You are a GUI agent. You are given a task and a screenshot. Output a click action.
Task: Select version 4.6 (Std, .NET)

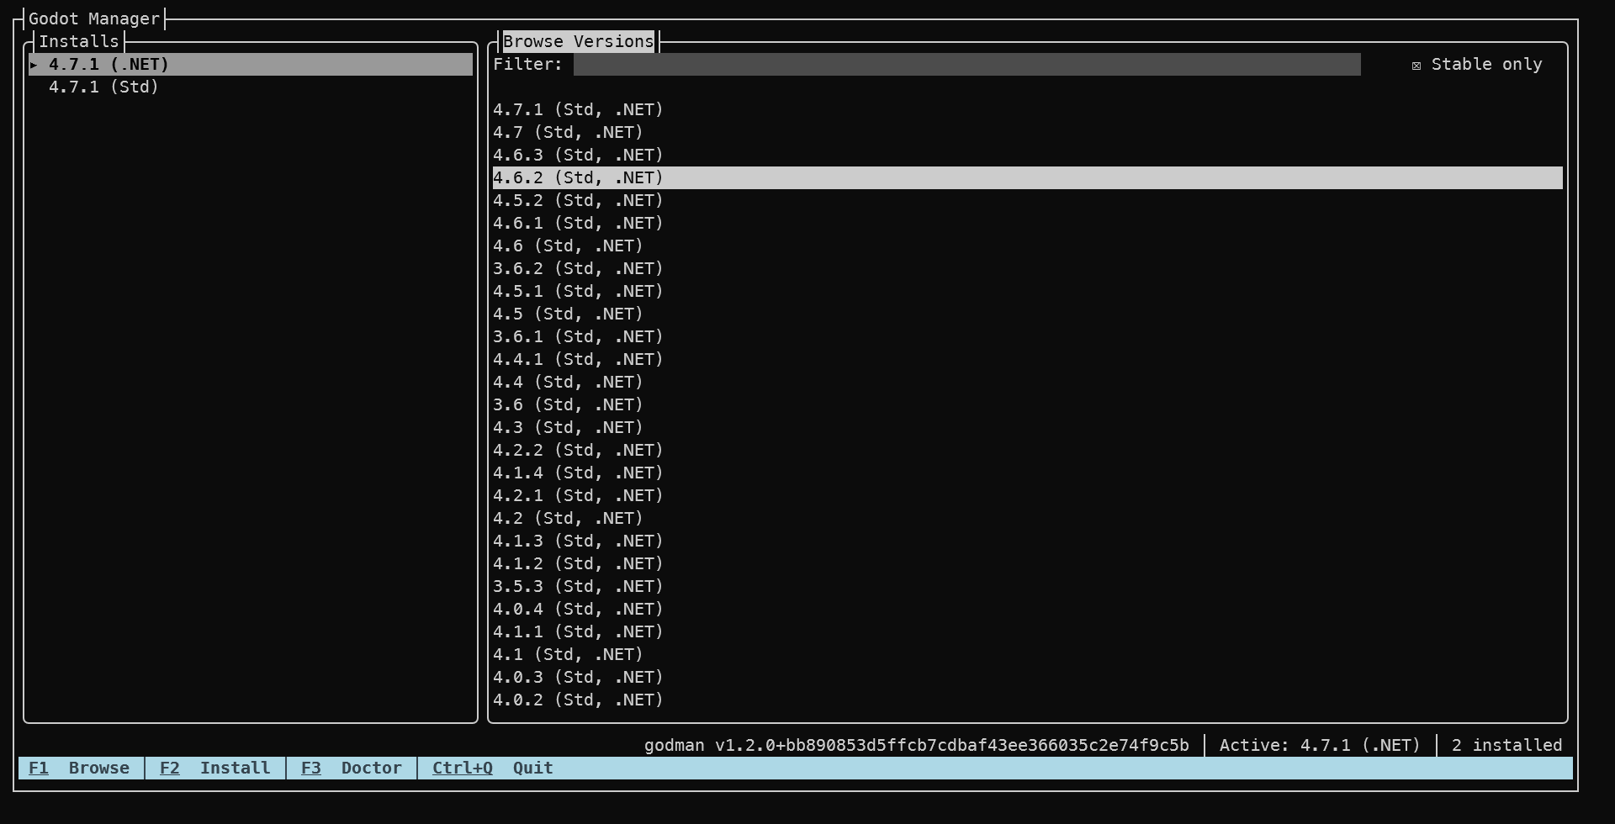(1027, 246)
